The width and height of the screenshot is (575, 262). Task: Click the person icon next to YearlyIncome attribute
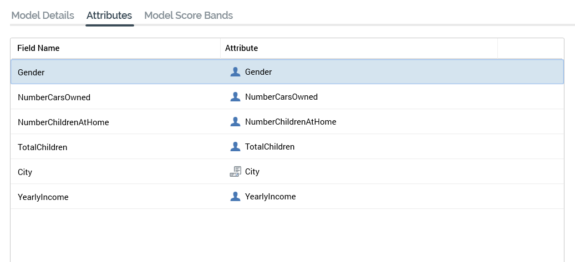[235, 197]
